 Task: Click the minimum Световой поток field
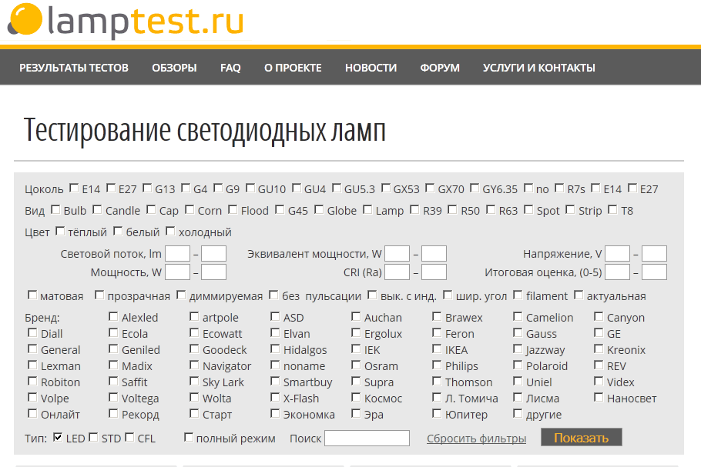[177, 253]
